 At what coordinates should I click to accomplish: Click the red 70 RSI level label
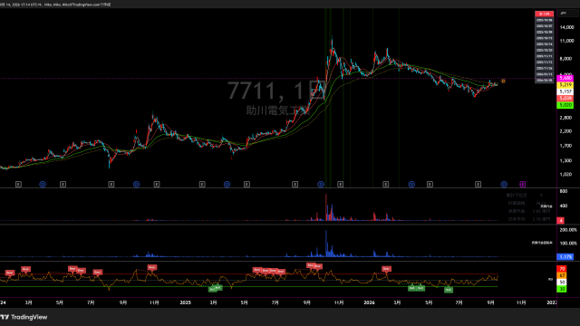click(562, 269)
